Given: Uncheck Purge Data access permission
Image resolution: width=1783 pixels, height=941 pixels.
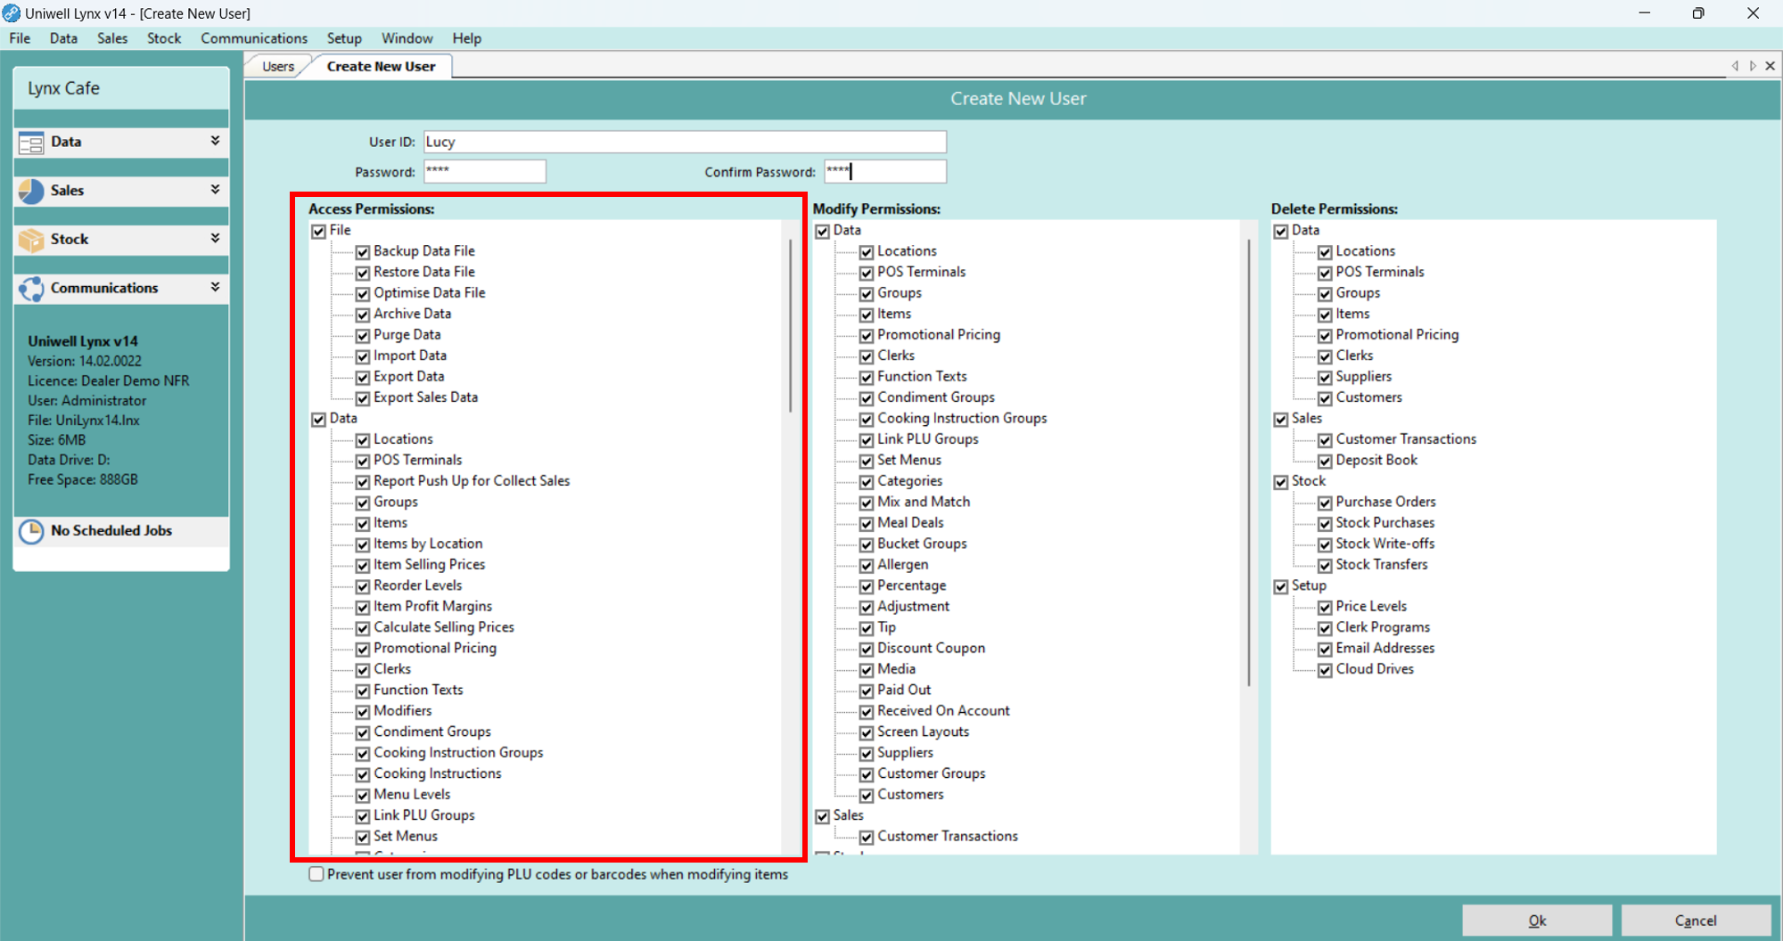Looking at the screenshot, I should (363, 336).
